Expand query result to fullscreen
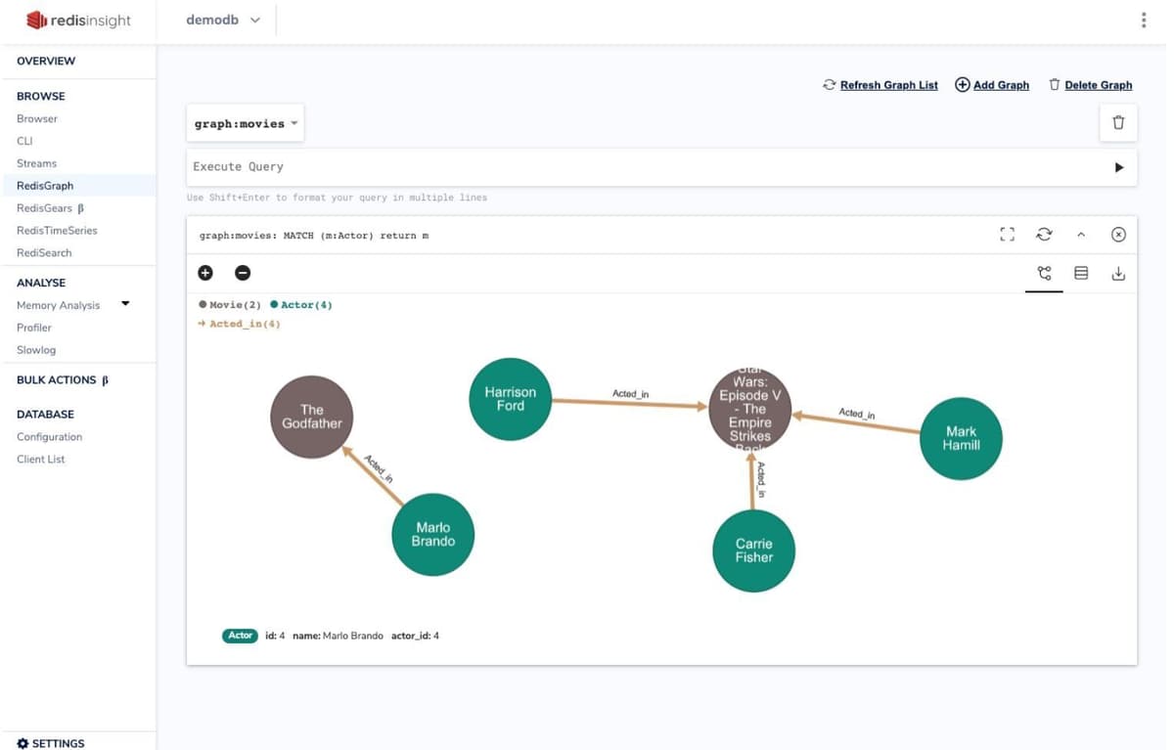This screenshot has height=750, width=1174. pyautogui.click(x=1007, y=235)
